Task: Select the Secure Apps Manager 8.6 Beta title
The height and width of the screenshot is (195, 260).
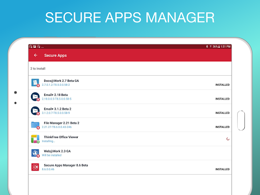Action: coord(66,165)
